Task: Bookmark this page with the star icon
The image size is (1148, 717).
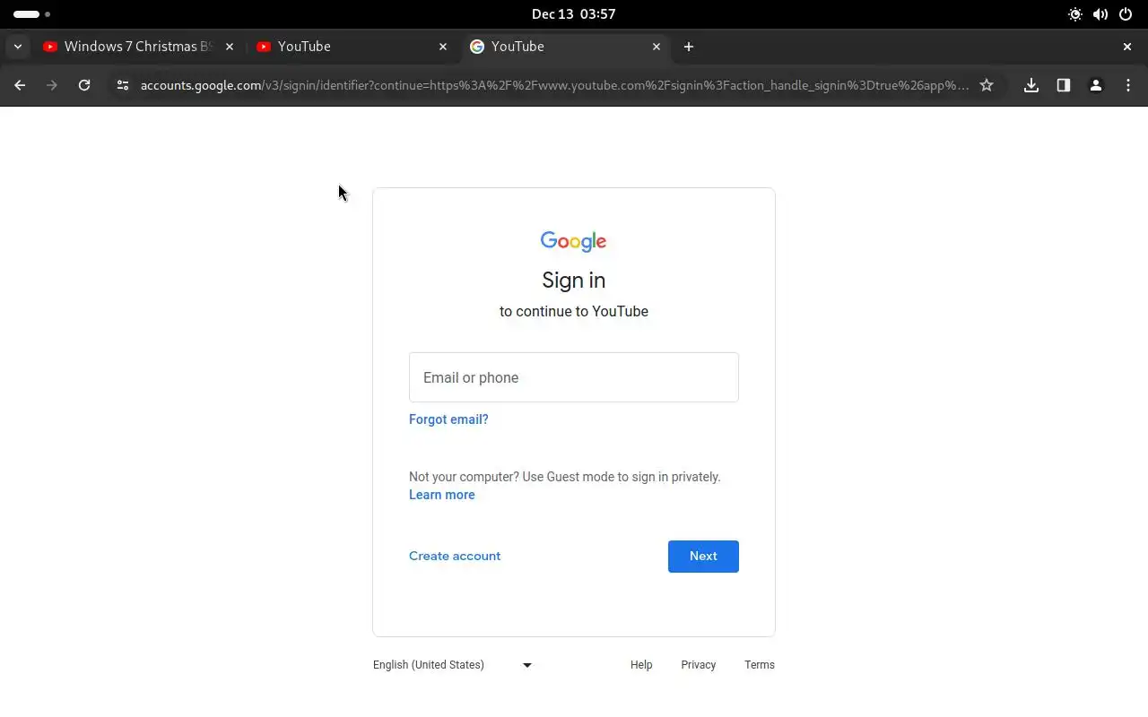Action: (x=987, y=85)
